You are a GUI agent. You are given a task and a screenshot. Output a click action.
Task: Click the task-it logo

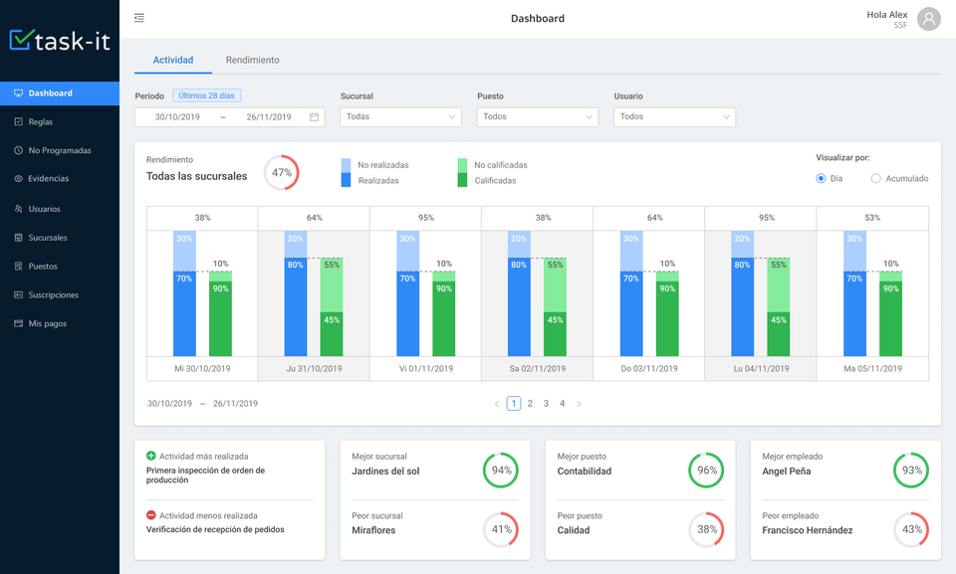click(x=60, y=40)
